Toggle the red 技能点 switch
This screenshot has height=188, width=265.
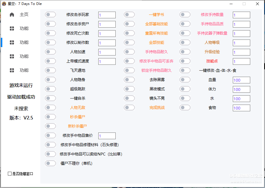(x=185, y=61)
